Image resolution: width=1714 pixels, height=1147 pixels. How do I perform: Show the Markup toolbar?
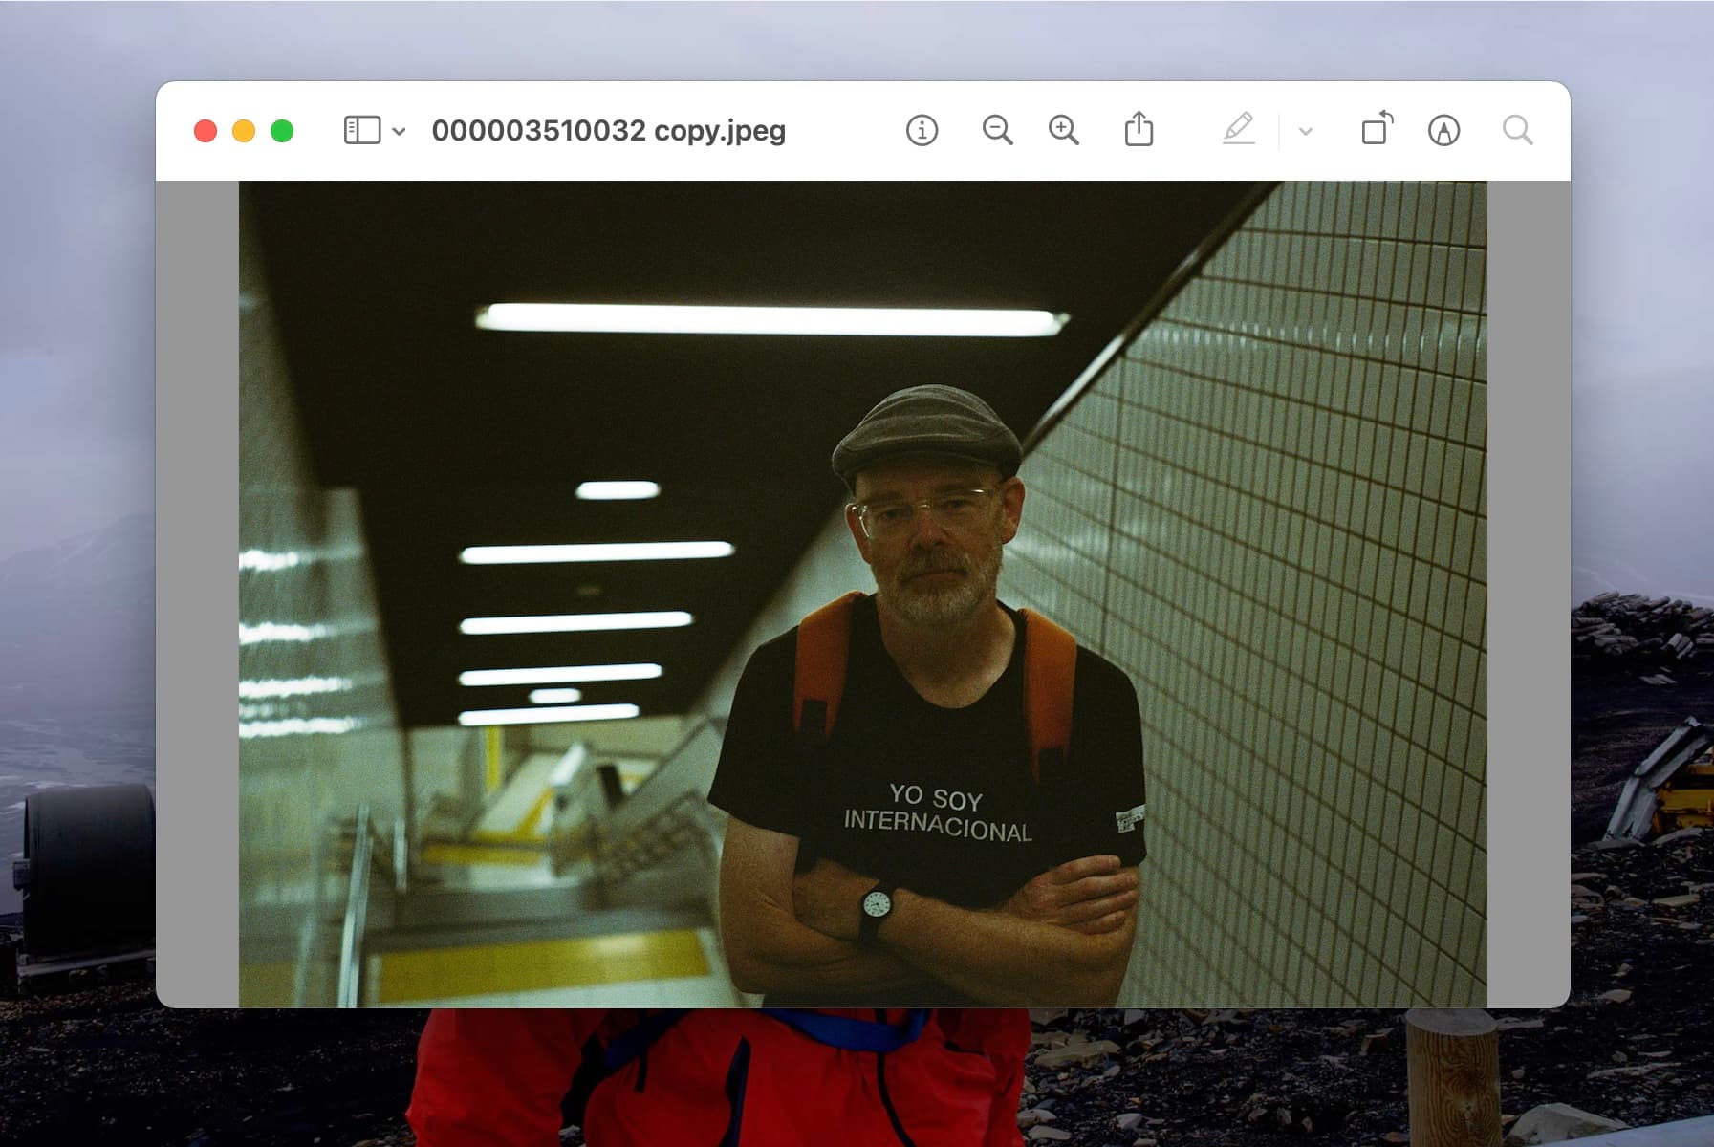1443,130
